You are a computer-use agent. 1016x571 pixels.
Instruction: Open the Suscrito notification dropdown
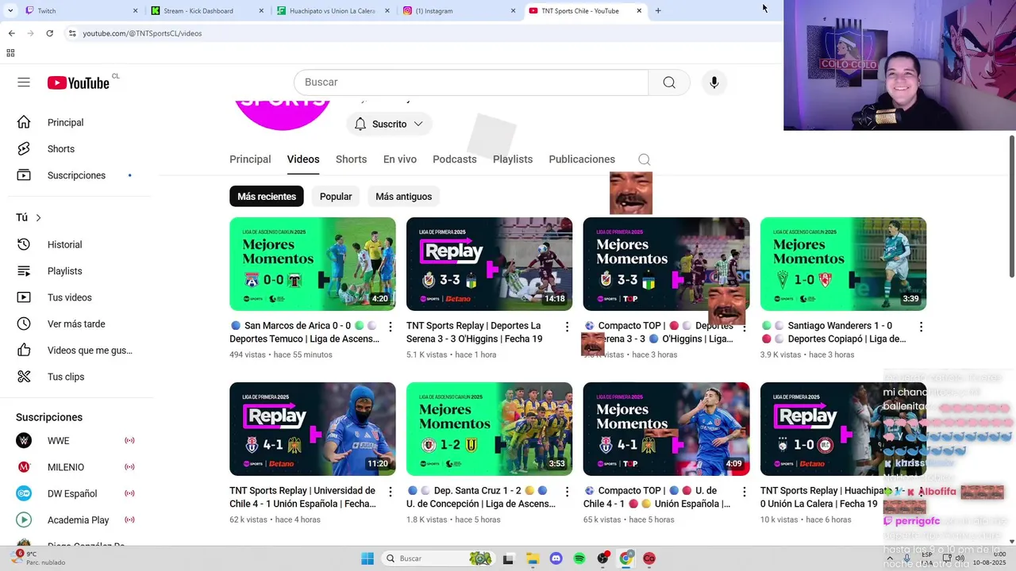point(389,124)
